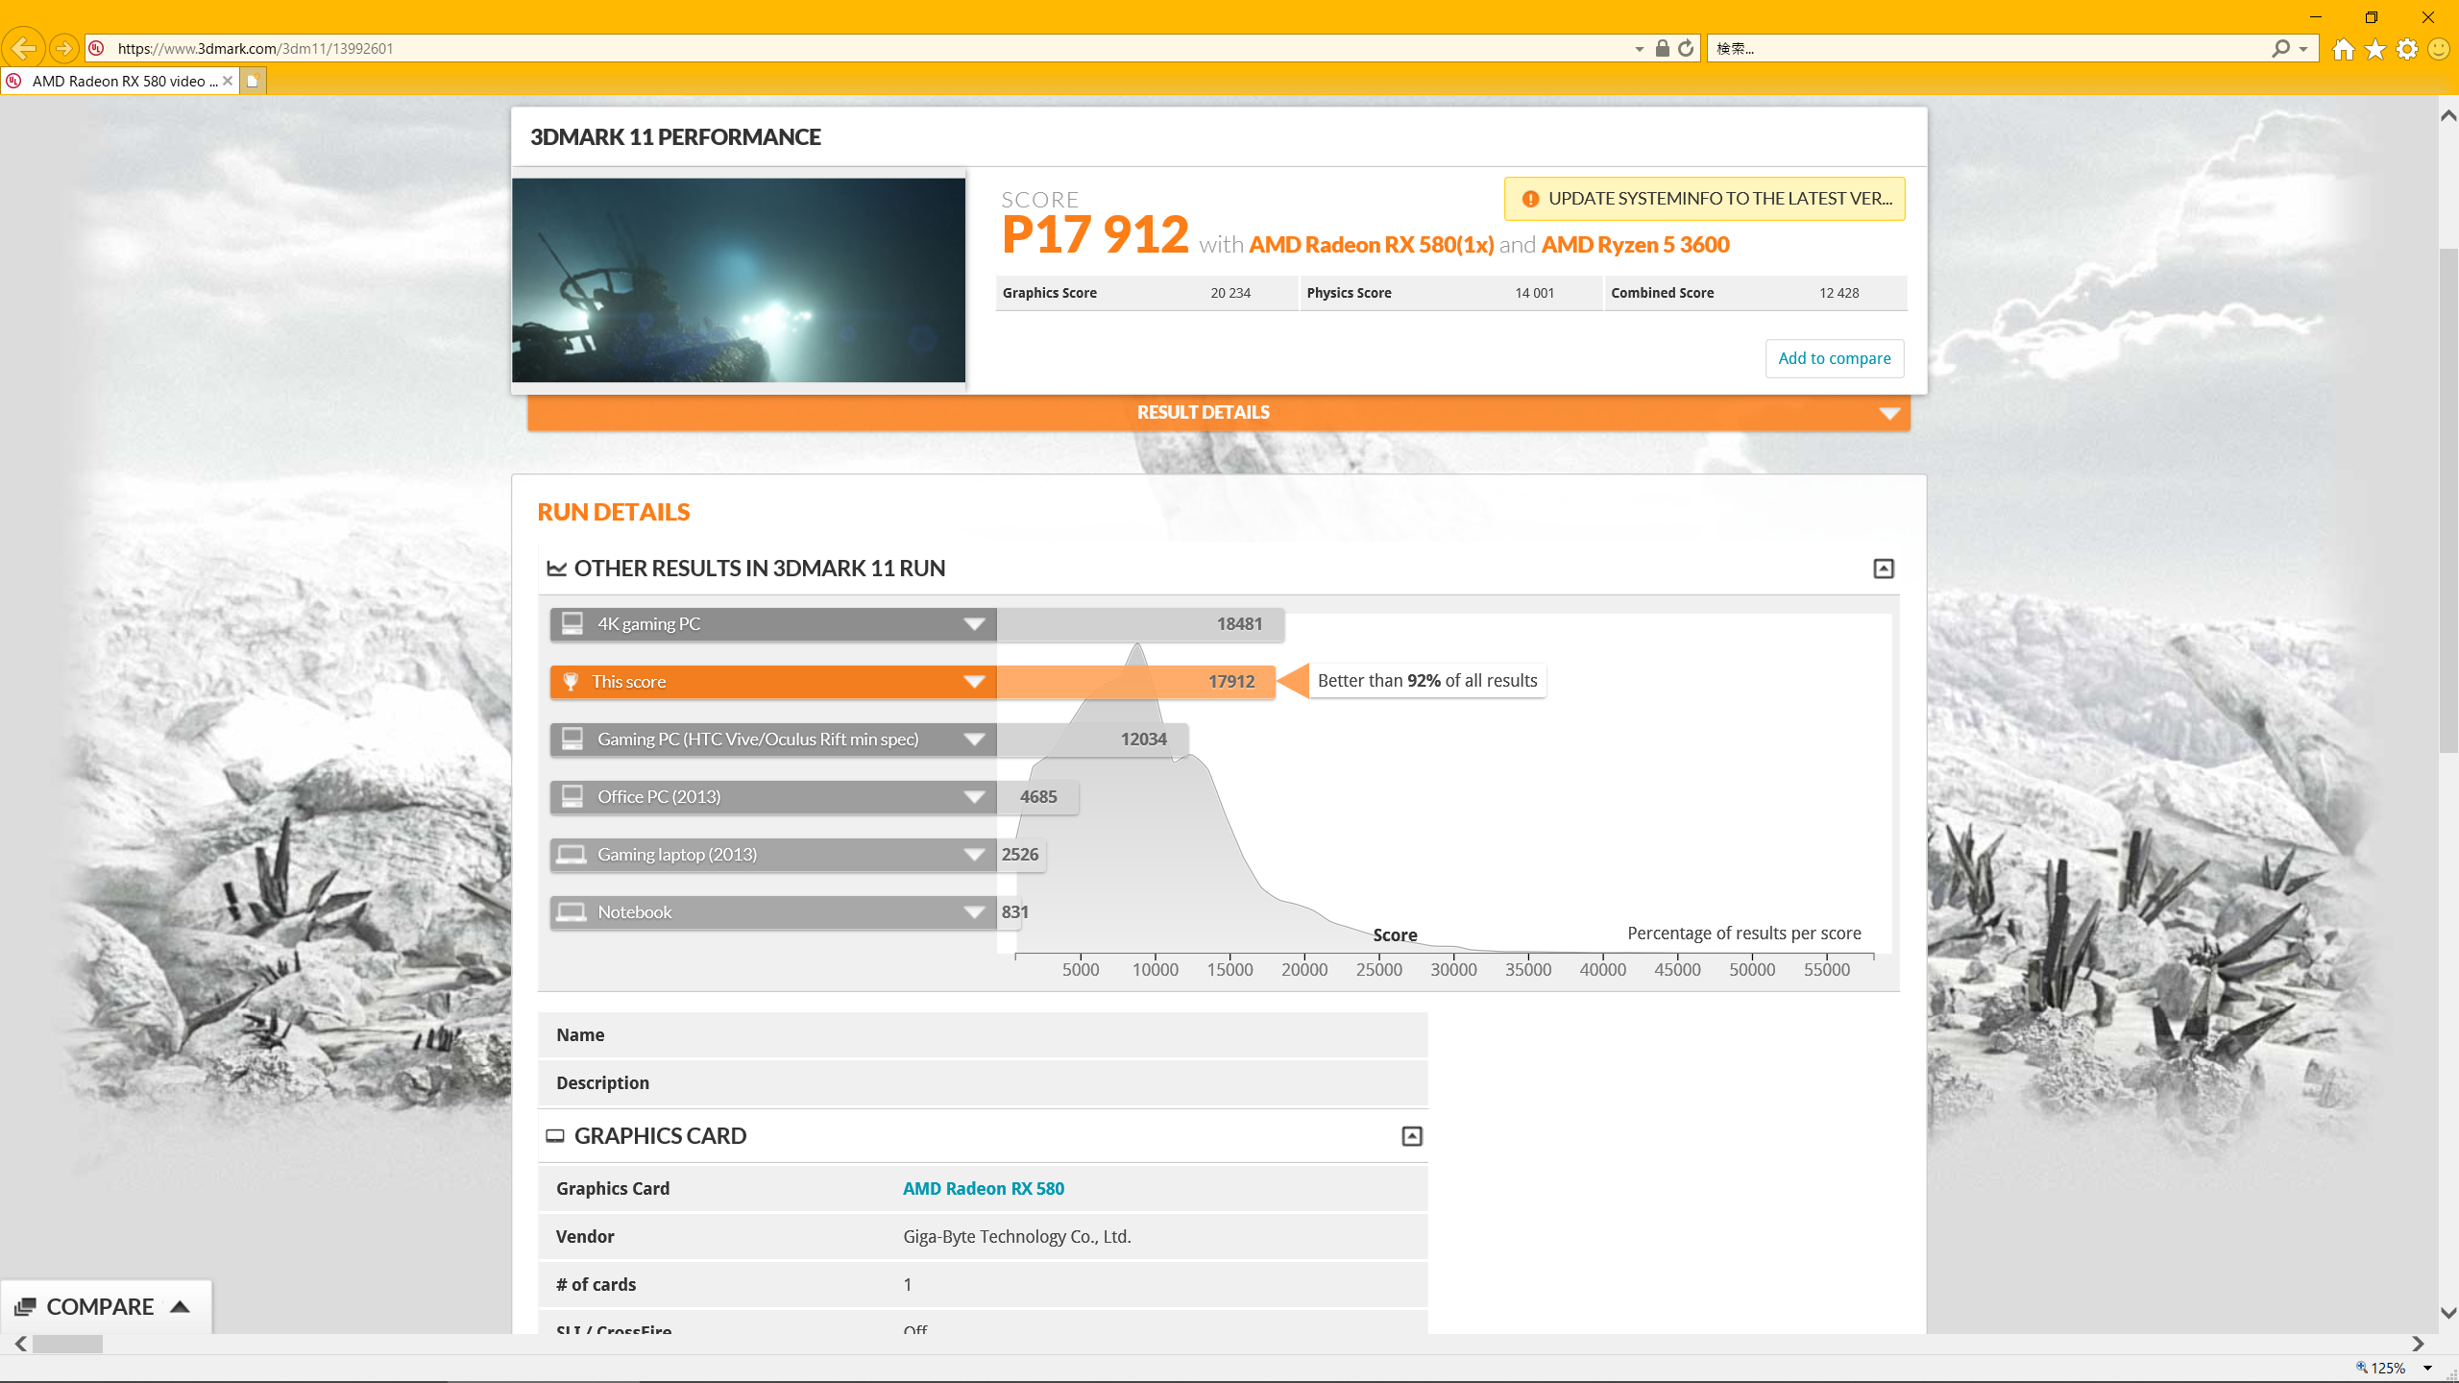The image size is (2459, 1383).
Task: Open the Tools gear icon
Action: [2407, 49]
